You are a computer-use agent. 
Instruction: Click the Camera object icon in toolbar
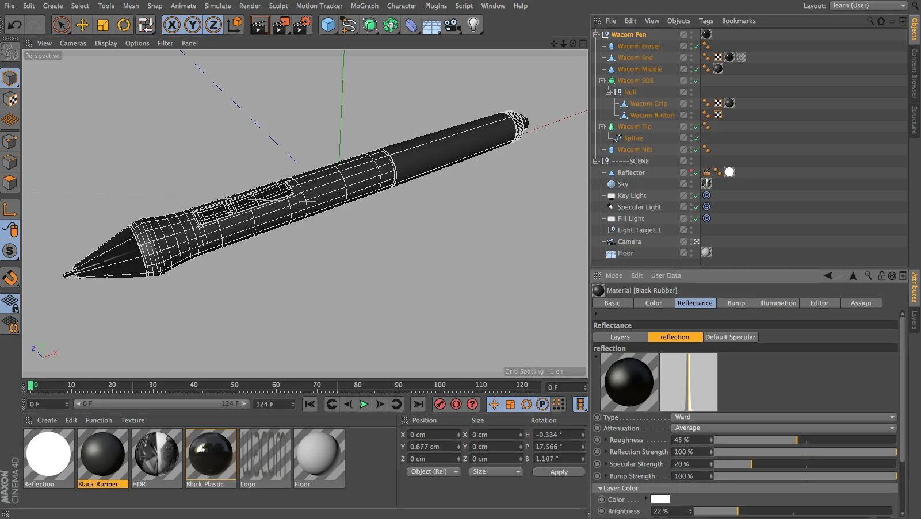point(452,25)
